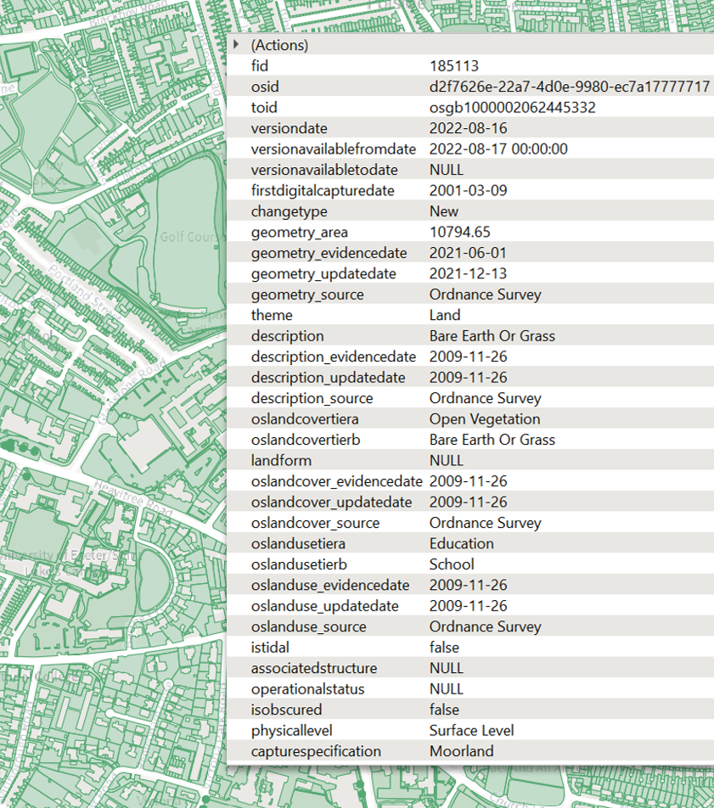Select the geometry_area value 10794.65

click(x=459, y=233)
